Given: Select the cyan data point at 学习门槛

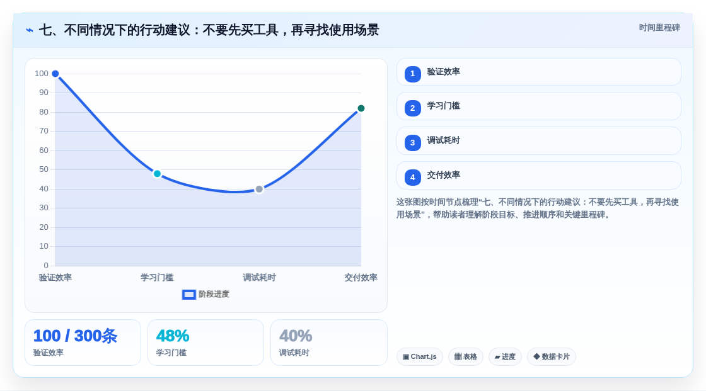Looking at the screenshot, I should [x=157, y=174].
